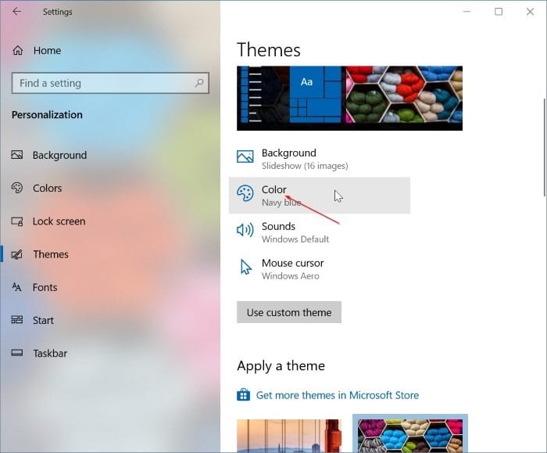Close the Settings window
This screenshot has width=547, height=453.
pos(530,12)
